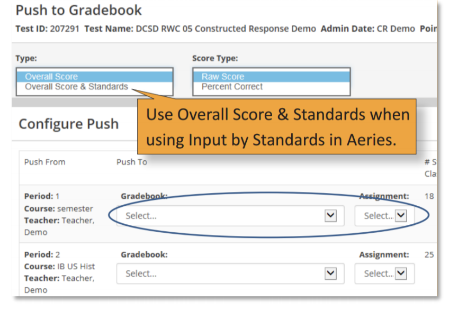Click the orange Overall Score & Standards callout

click(x=276, y=126)
